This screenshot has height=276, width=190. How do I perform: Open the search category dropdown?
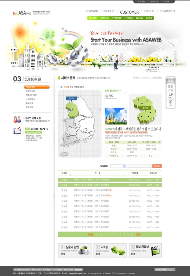[x=118, y=166]
